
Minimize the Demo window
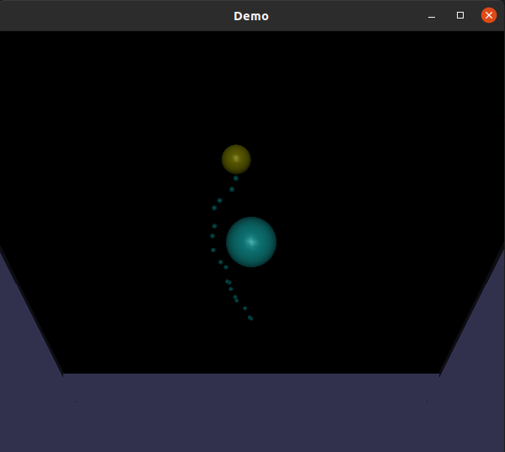point(432,17)
